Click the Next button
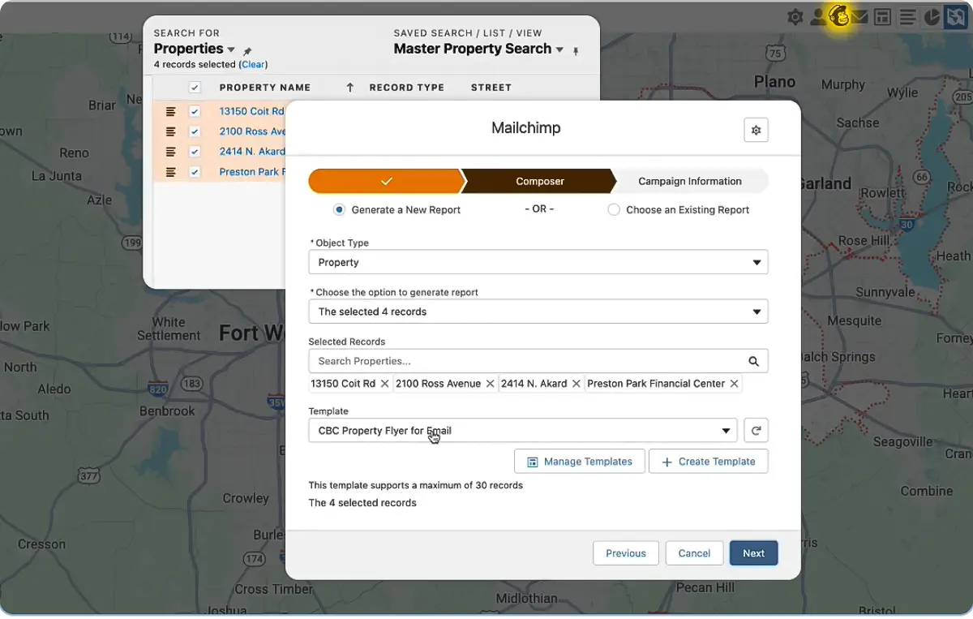The width and height of the screenshot is (973, 619). click(x=753, y=553)
